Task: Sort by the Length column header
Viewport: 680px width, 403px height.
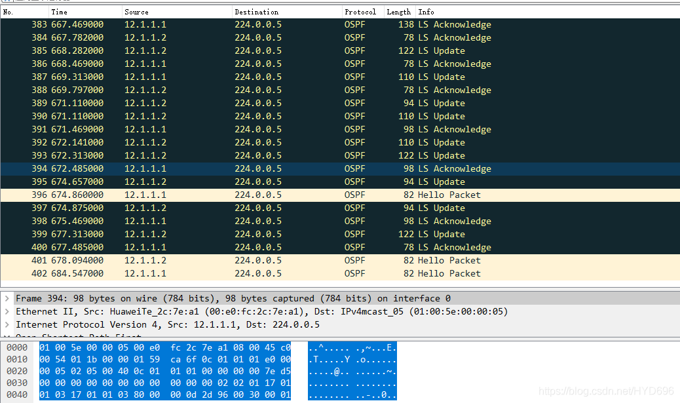Action: point(400,12)
